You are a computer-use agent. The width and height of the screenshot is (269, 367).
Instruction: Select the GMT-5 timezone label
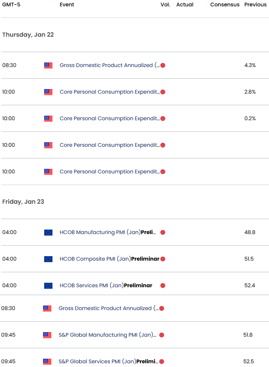click(x=11, y=4)
